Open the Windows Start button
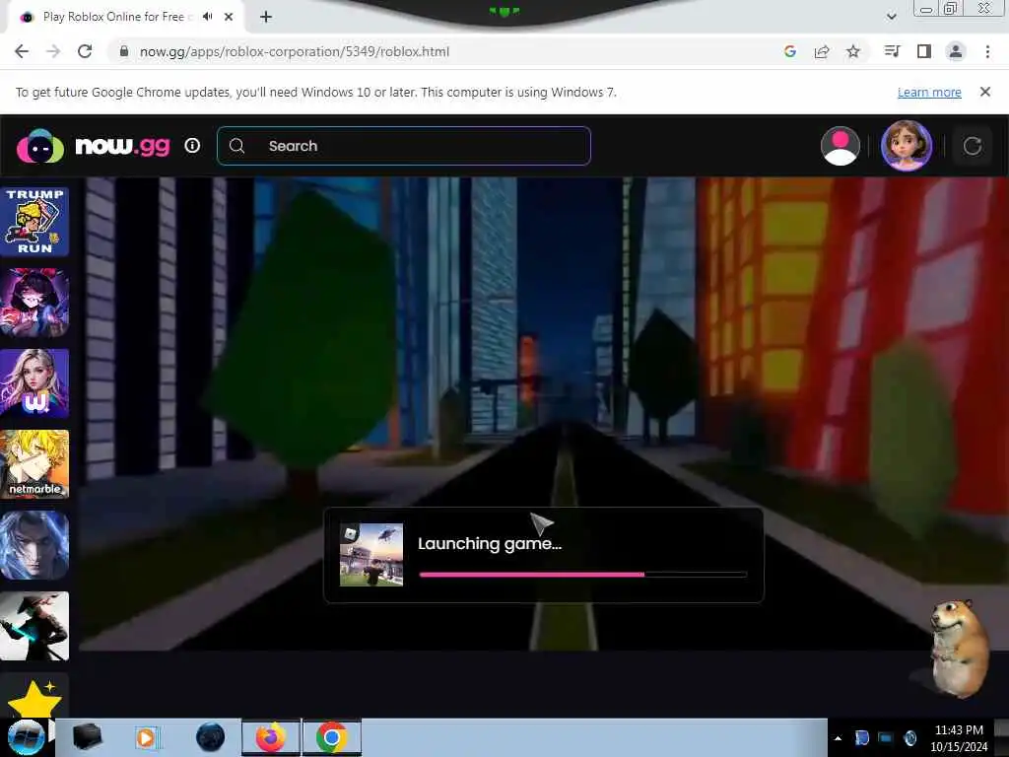The width and height of the screenshot is (1009, 757). pyautogui.click(x=26, y=737)
